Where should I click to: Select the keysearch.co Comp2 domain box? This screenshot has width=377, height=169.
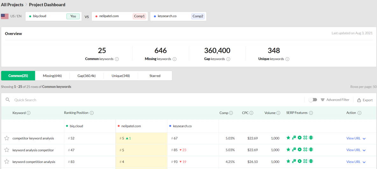click(178, 16)
